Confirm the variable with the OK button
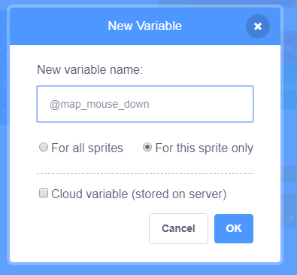 pyautogui.click(x=234, y=228)
